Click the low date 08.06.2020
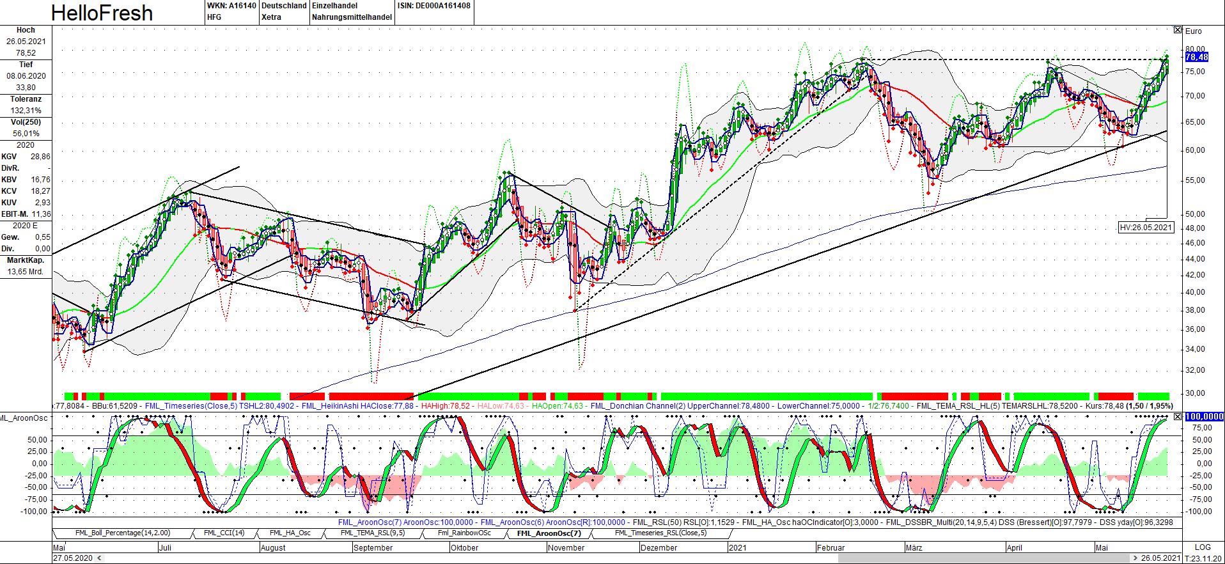The width and height of the screenshot is (1225, 564). coord(26,76)
